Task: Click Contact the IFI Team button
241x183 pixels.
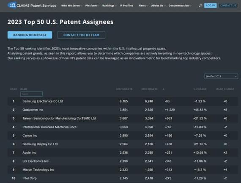Action: click(x=81, y=35)
